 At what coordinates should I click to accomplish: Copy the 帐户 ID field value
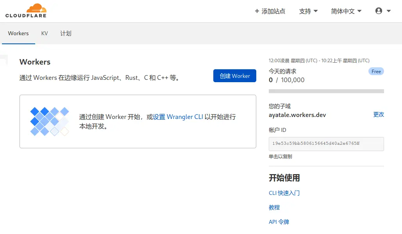coord(326,144)
